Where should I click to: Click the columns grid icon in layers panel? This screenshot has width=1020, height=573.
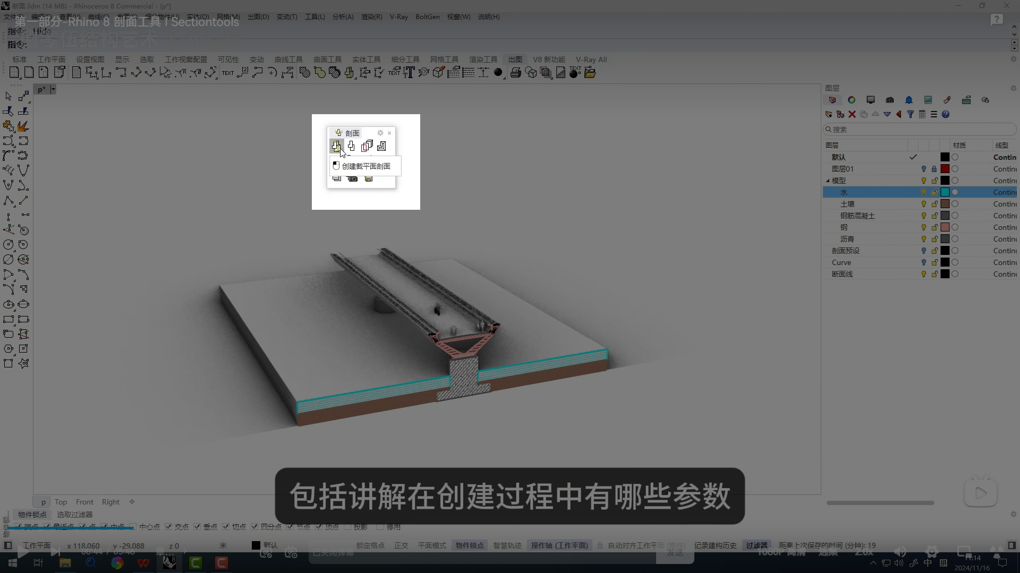point(922,114)
